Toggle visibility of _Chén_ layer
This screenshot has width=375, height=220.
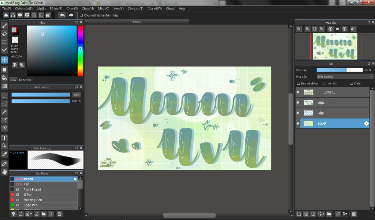pos(298,92)
